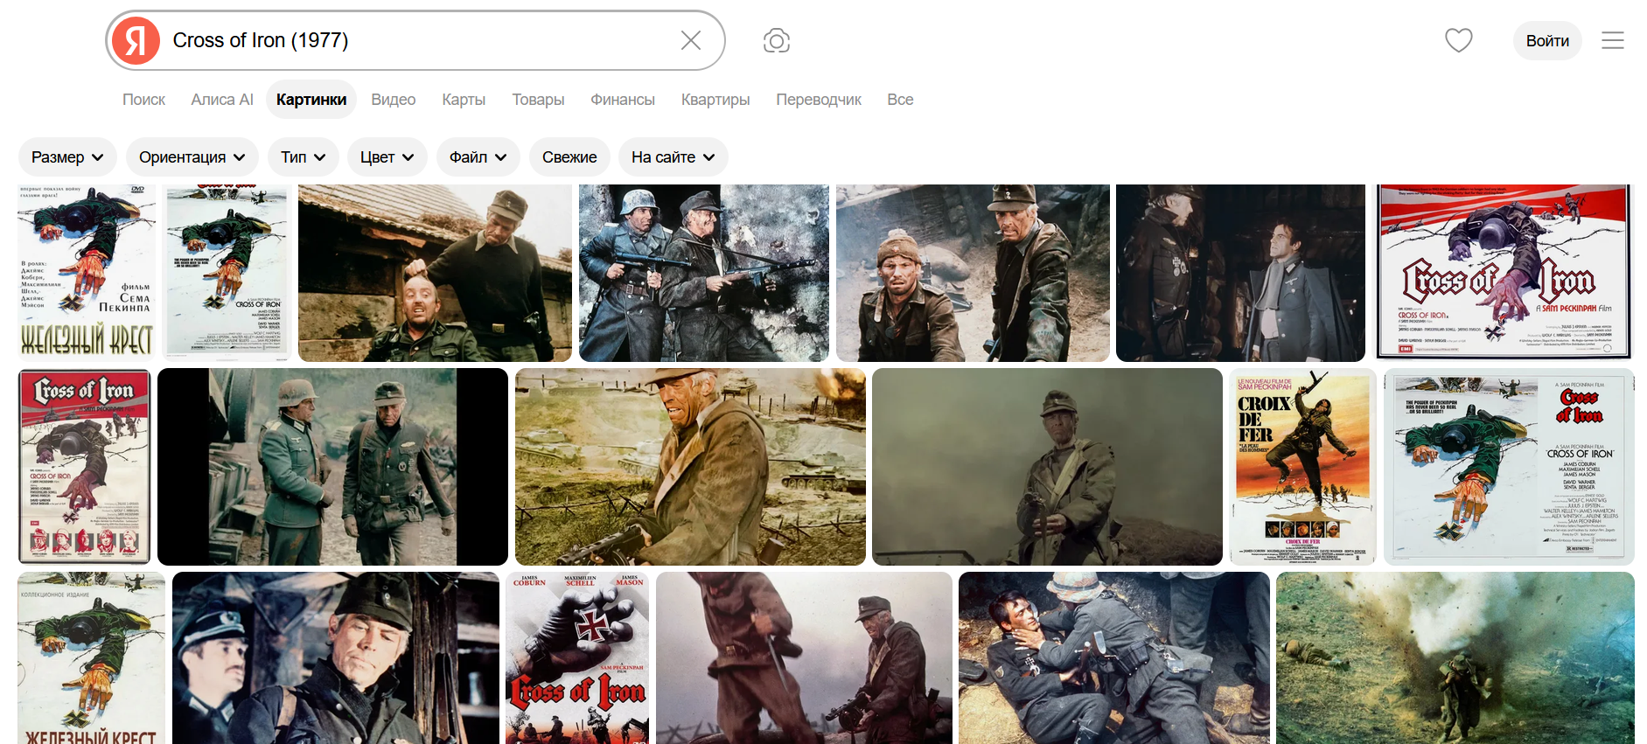Open the red Cross of Iron poster with photo strip
Viewport: 1647px width, 744px height.
[84, 467]
